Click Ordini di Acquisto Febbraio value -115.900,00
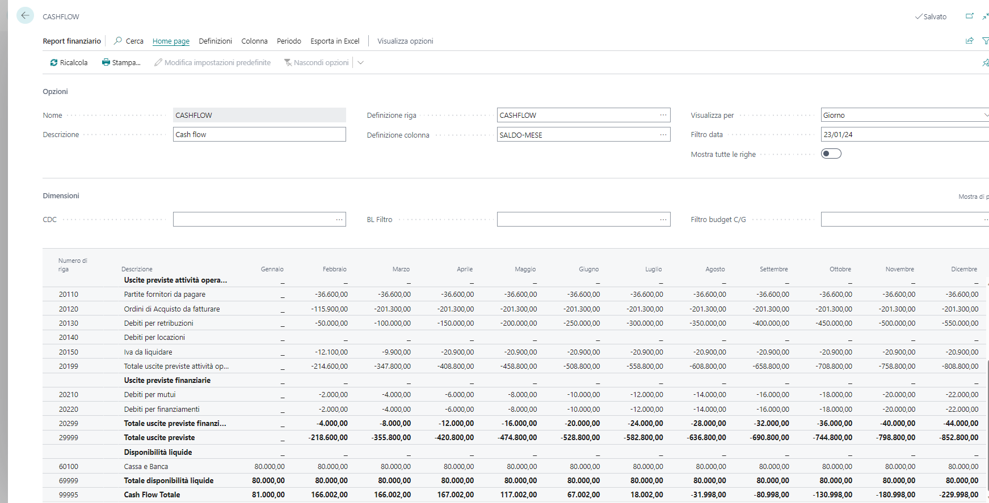 click(330, 309)
